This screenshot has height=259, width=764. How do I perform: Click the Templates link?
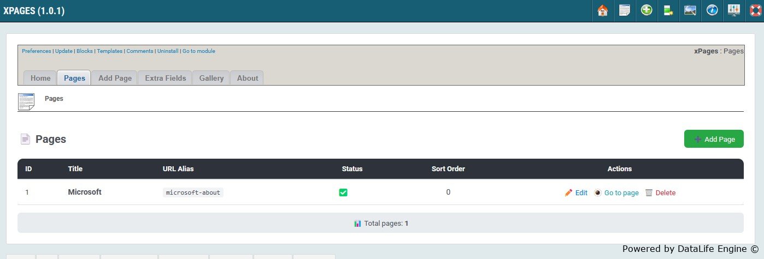click(109, 51)
